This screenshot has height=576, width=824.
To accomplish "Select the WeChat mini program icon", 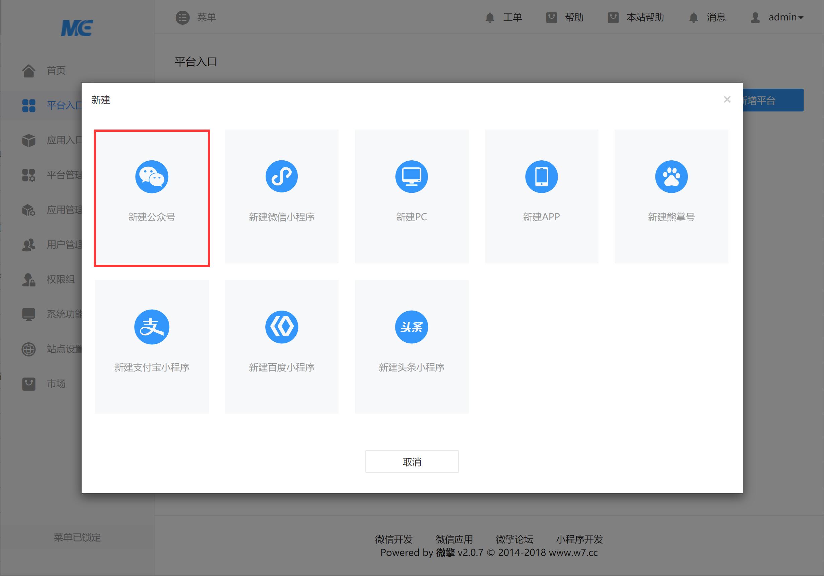I will [x=281, y=176].
